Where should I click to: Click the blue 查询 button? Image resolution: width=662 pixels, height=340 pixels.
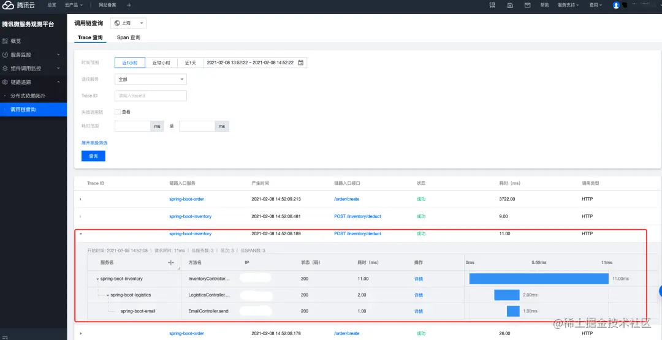coord(93,156)
